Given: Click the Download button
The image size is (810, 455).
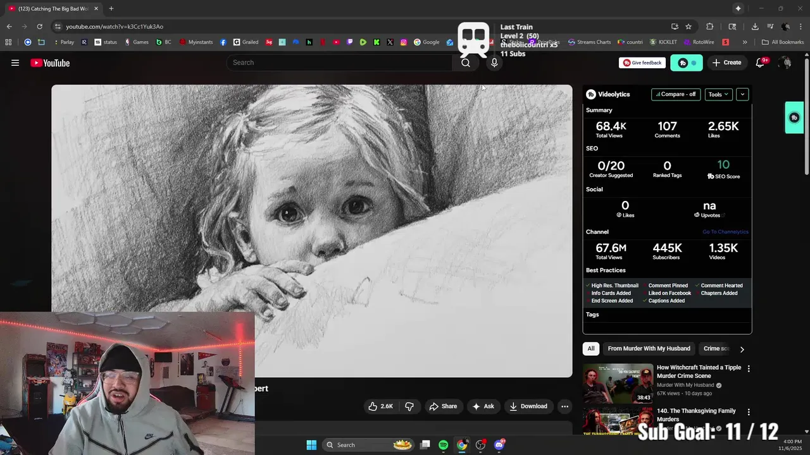Looking at the screenshot, I should point(528,406).
